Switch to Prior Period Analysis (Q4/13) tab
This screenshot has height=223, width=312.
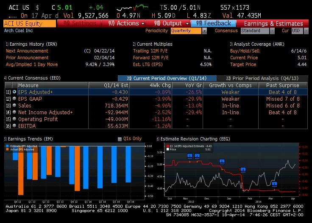pos(262,78)
